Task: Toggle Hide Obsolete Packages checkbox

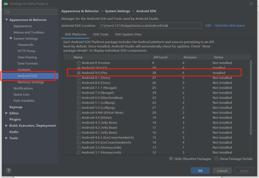Action: tap(171, 159)
